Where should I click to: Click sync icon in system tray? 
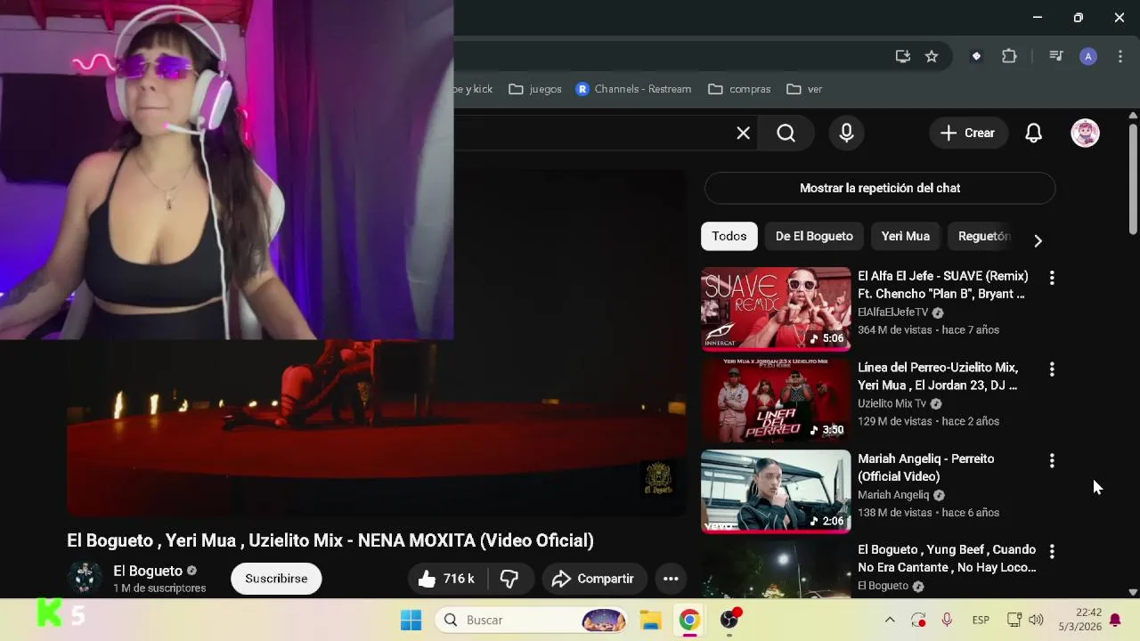[918, 620]
